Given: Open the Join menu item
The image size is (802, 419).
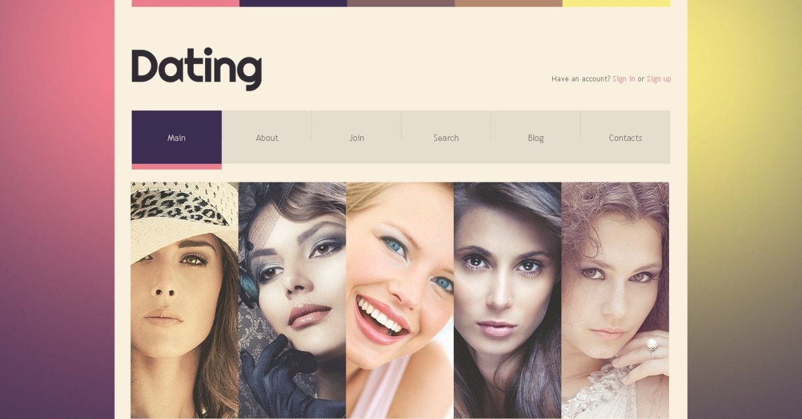Looking at the screenshot, I should click(x=356, y=138).
